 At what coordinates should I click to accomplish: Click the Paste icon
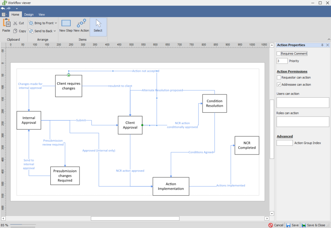pos(6,26)
